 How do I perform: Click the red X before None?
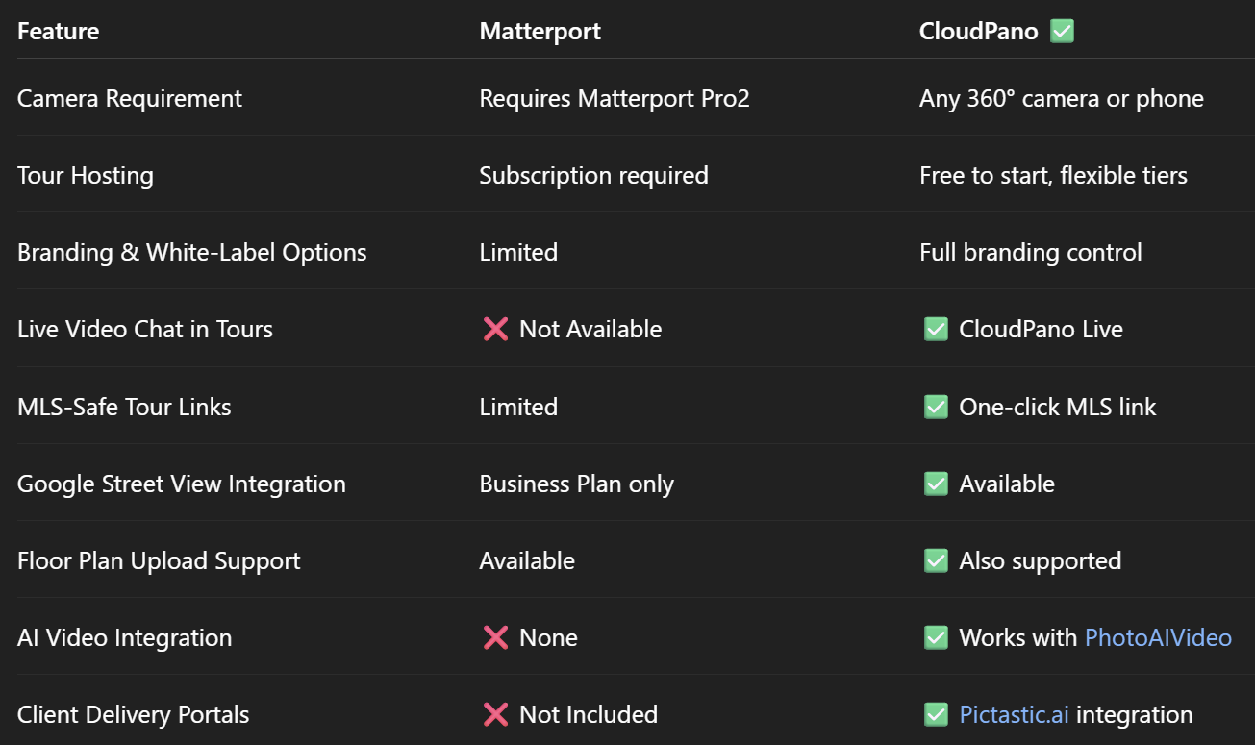coord(495,637)
